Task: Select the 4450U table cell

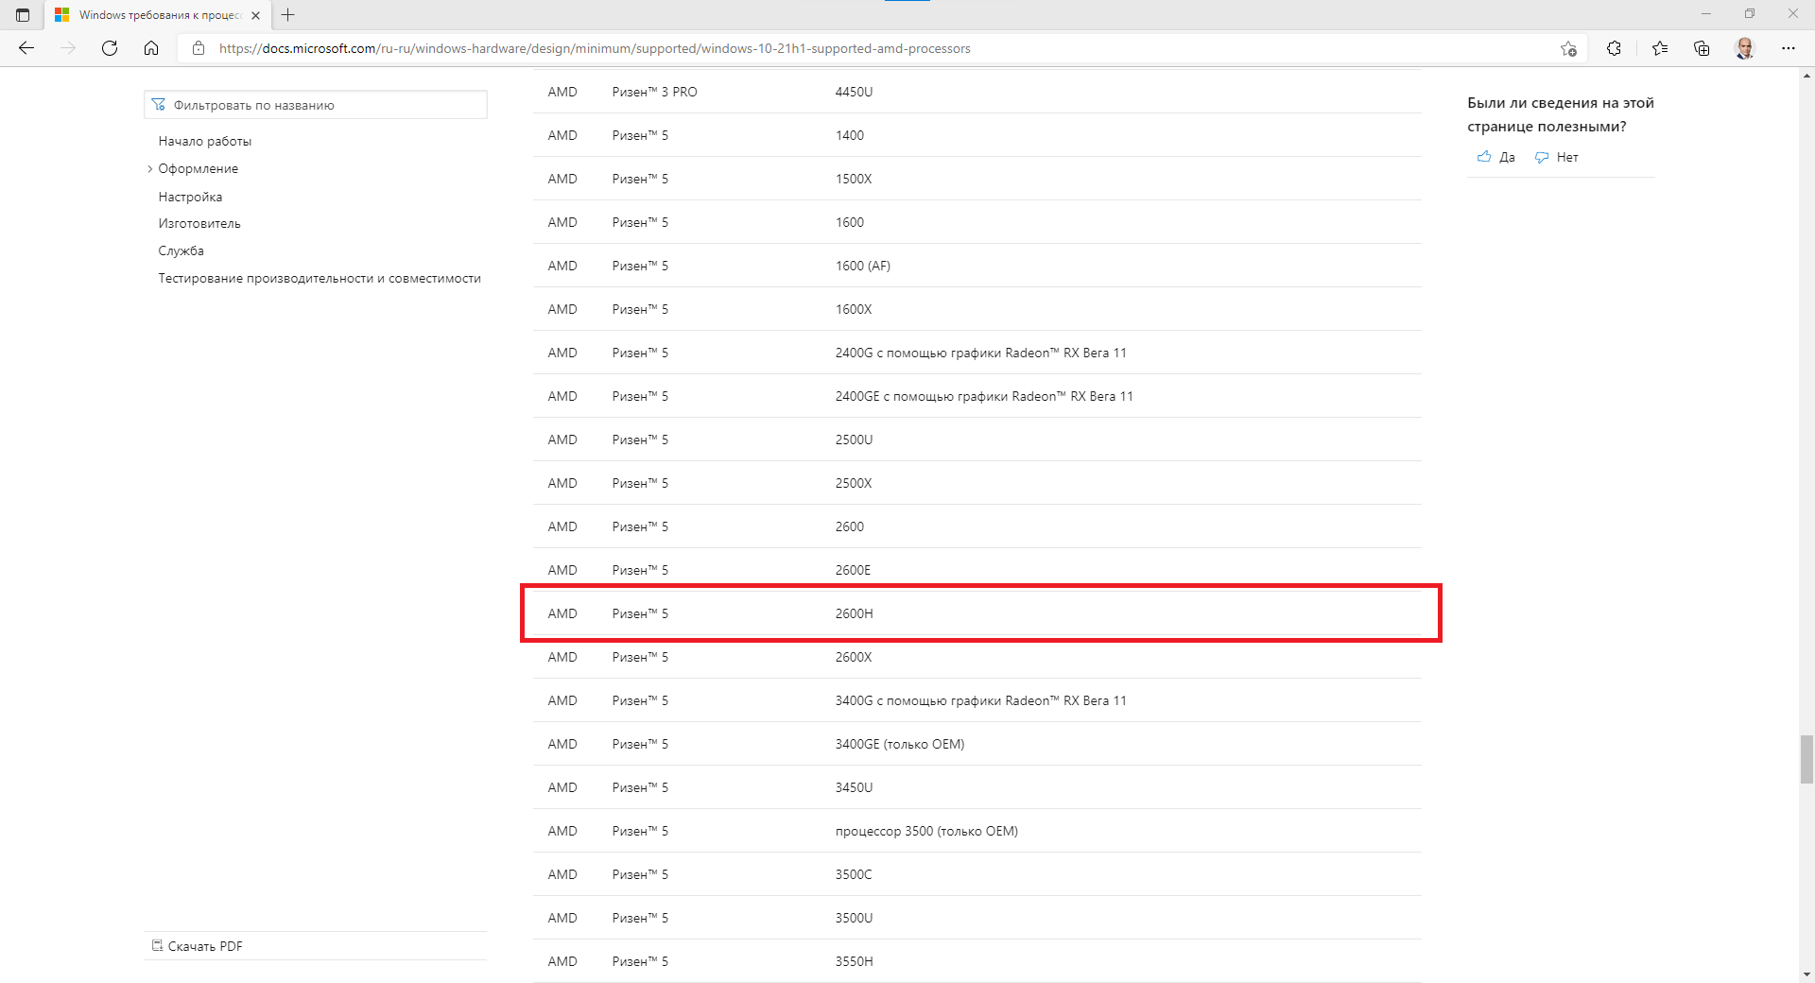Action: (854, 92)
